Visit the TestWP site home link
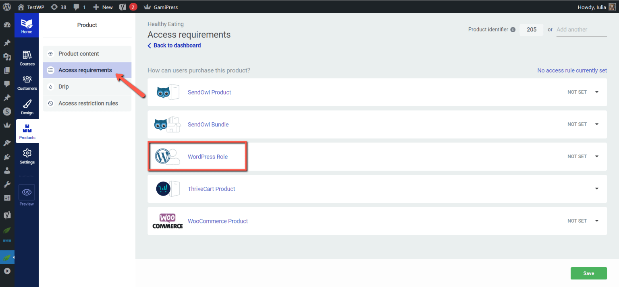Screen dimensions: 619x287 [x=31, y=7]
